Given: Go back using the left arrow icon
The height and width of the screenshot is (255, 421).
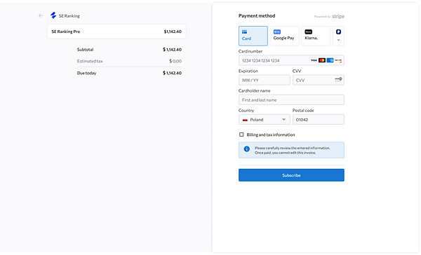Looking at the screenshot, I should [x=41, y=15].
